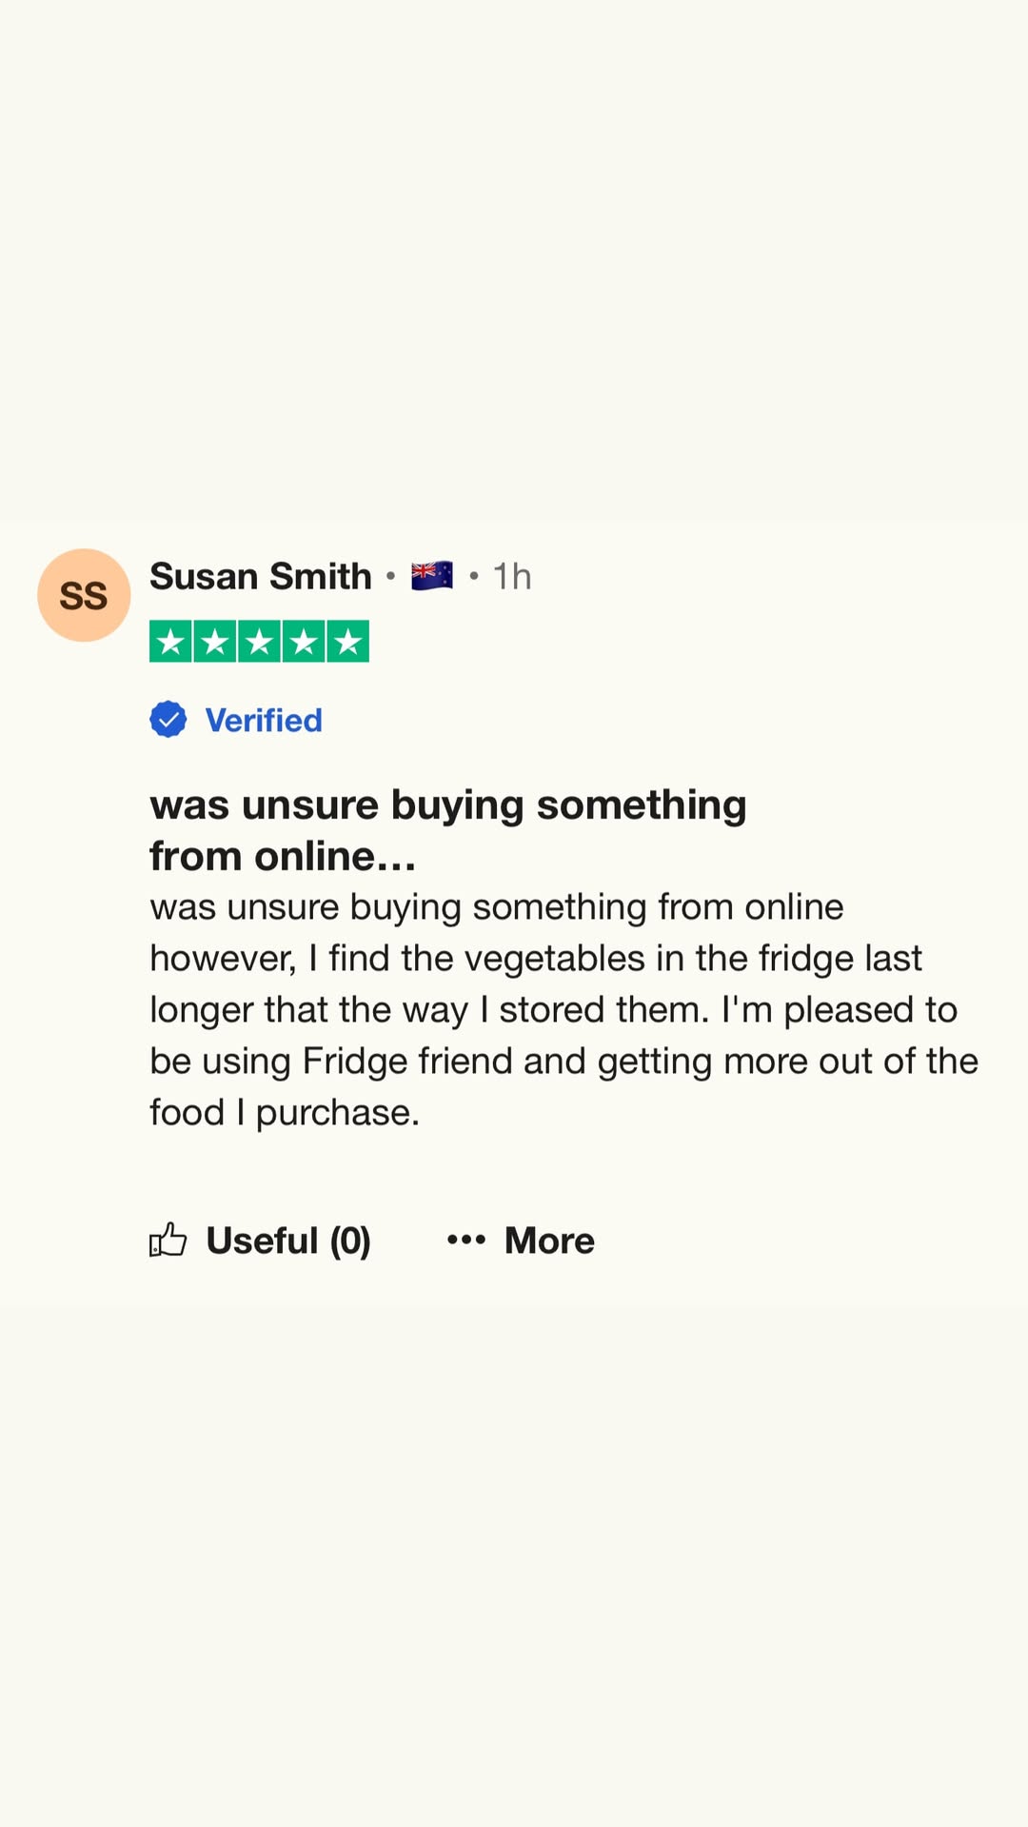Screen dimensions: 1028x1827
Task: Click the blue Verified checkmark badge
Action: click(168, 720)
